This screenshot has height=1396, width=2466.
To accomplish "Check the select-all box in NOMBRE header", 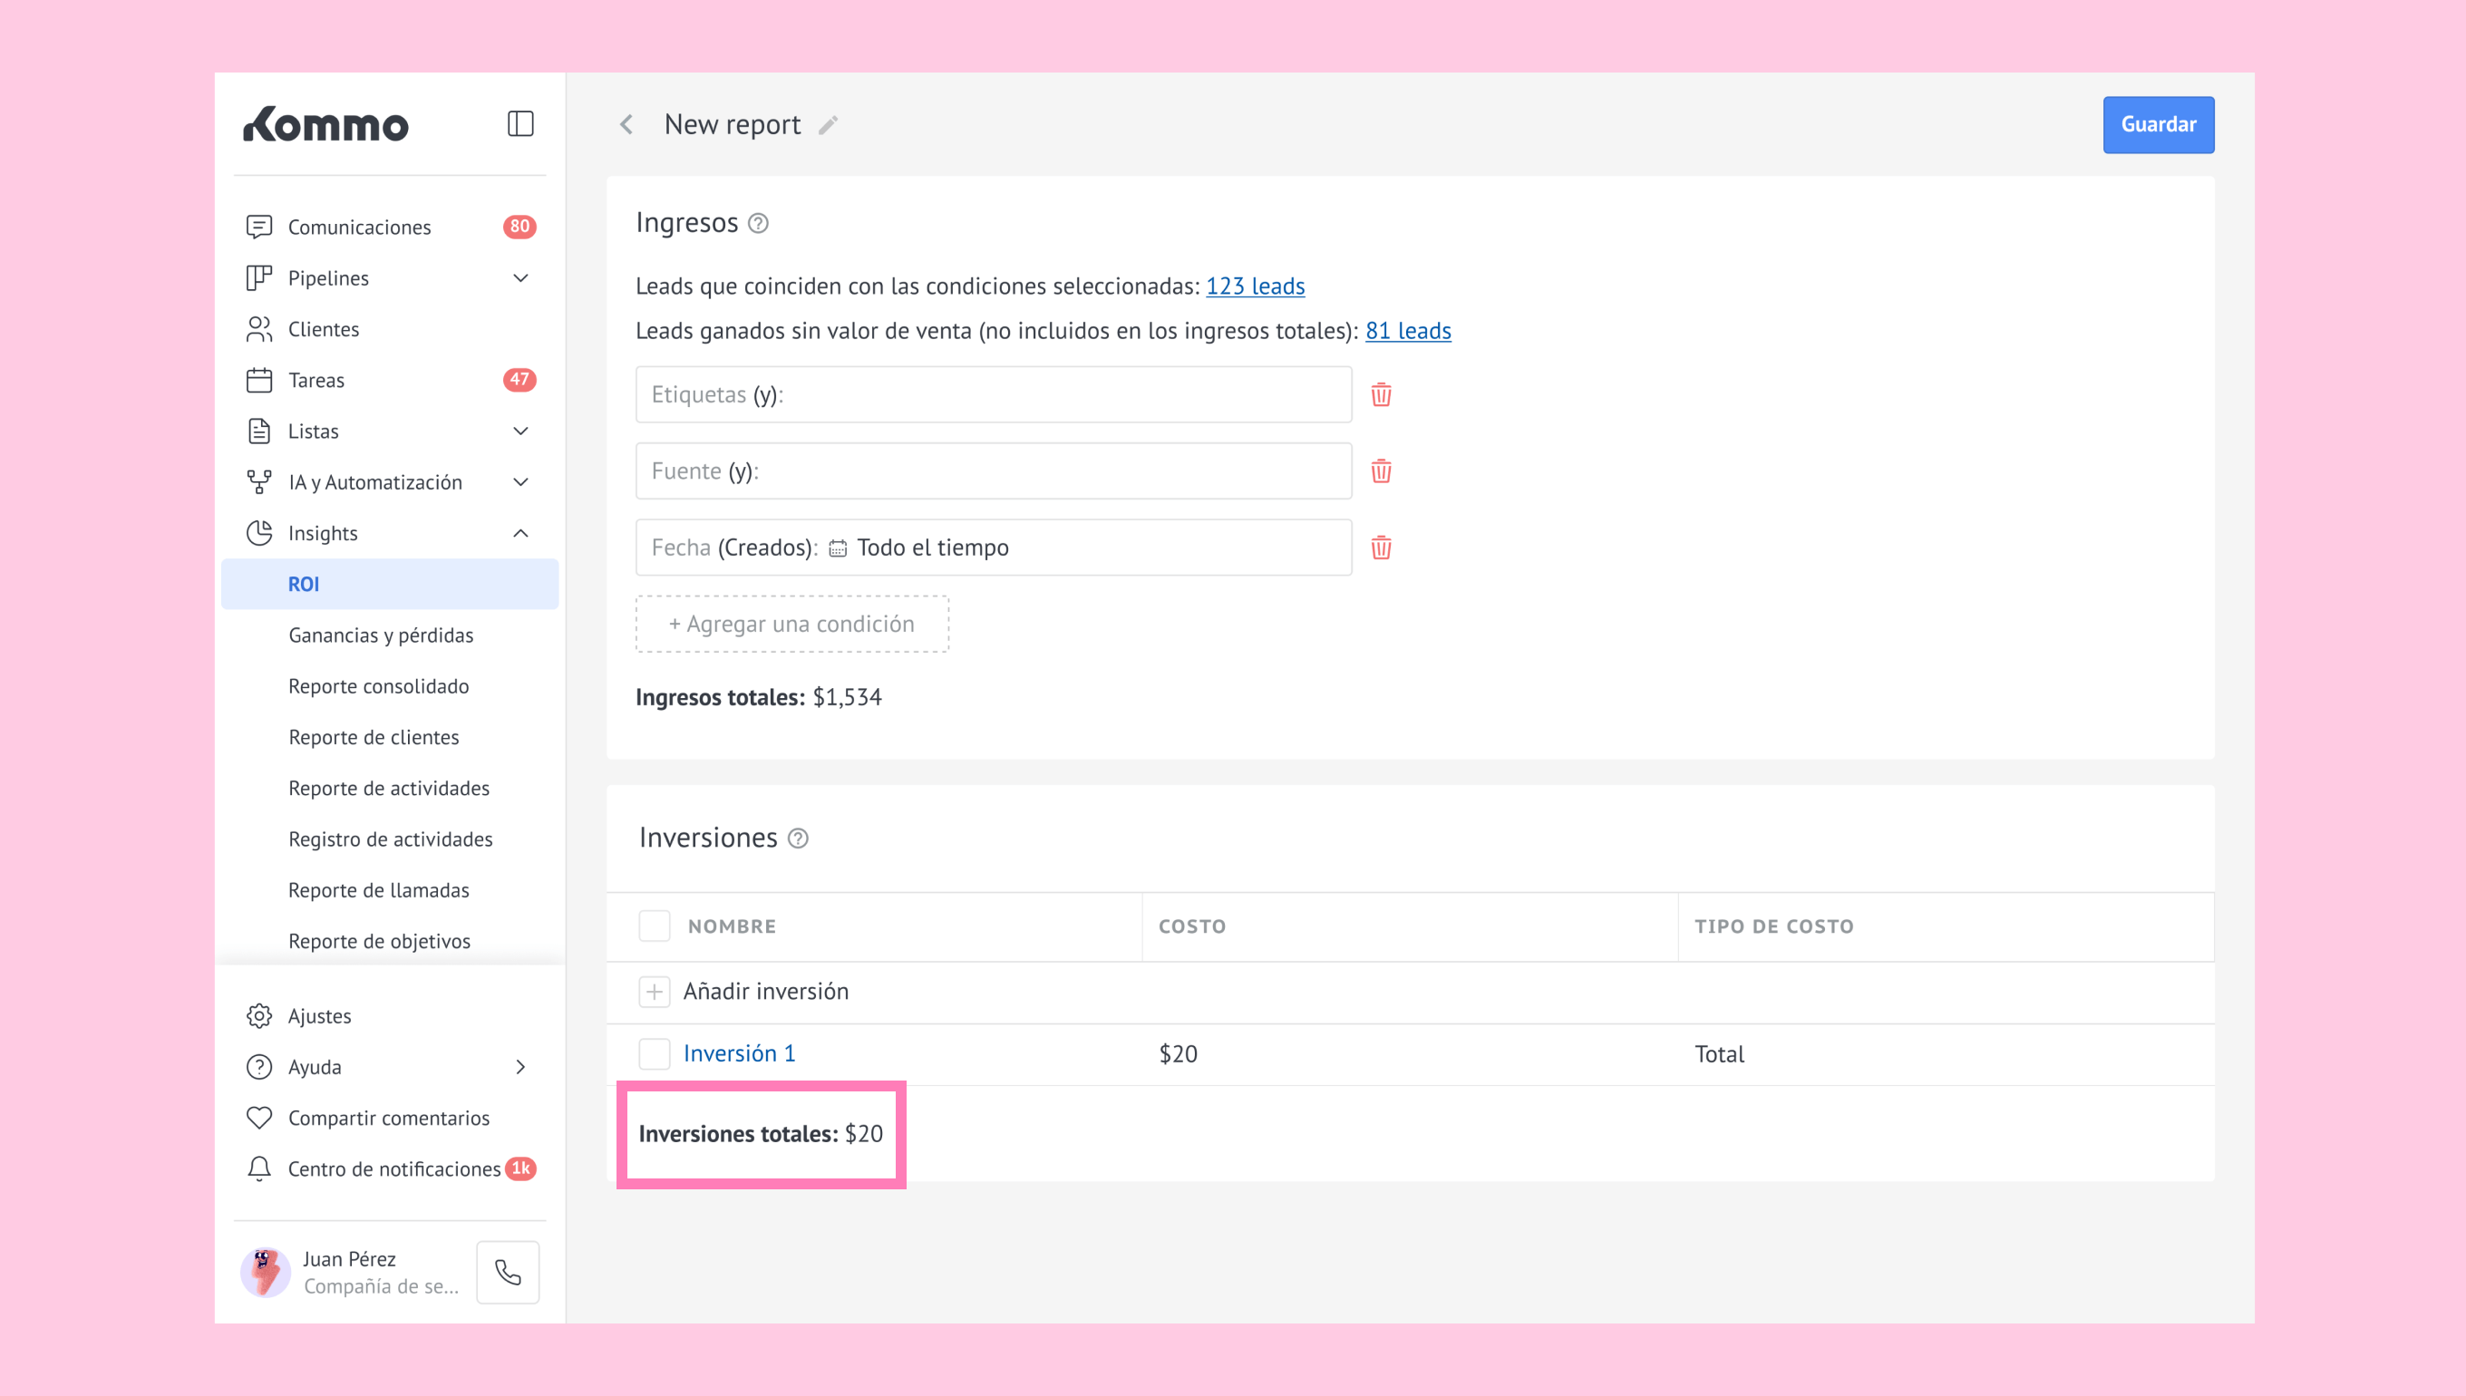I will click(x=654, y=926).
